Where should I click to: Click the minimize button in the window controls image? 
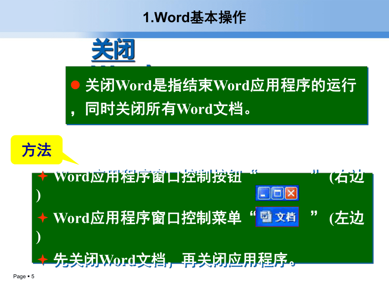263,193
